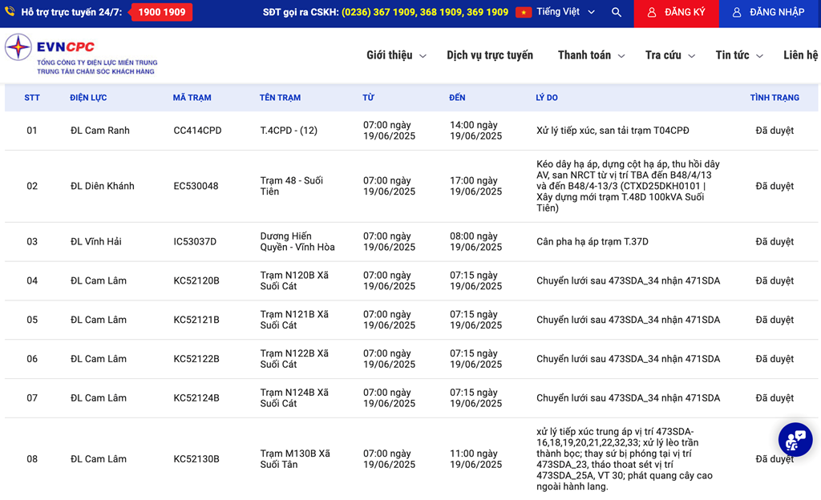This screenshot has height=500, width=821.
Task: Expand the Tin tức menu
Action: tap(739, 55)
